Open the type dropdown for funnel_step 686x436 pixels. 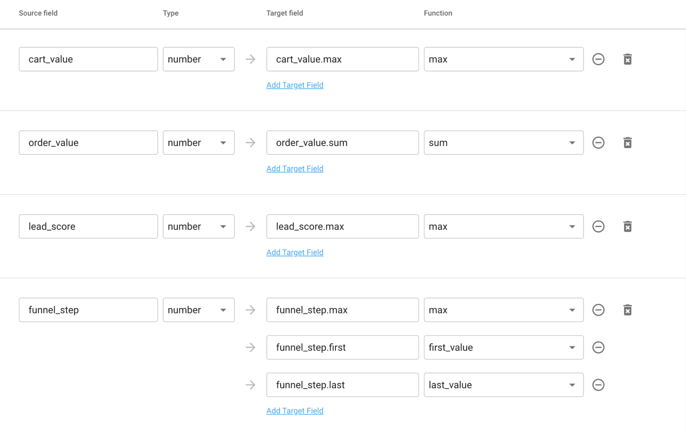(x=199, y=310)
